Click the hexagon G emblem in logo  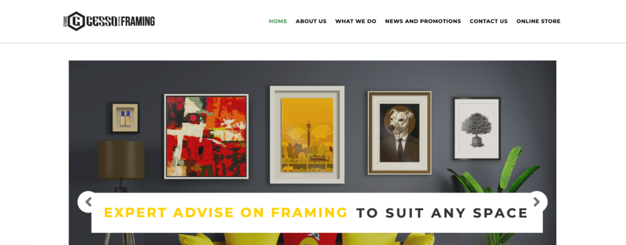pos(76,21)
